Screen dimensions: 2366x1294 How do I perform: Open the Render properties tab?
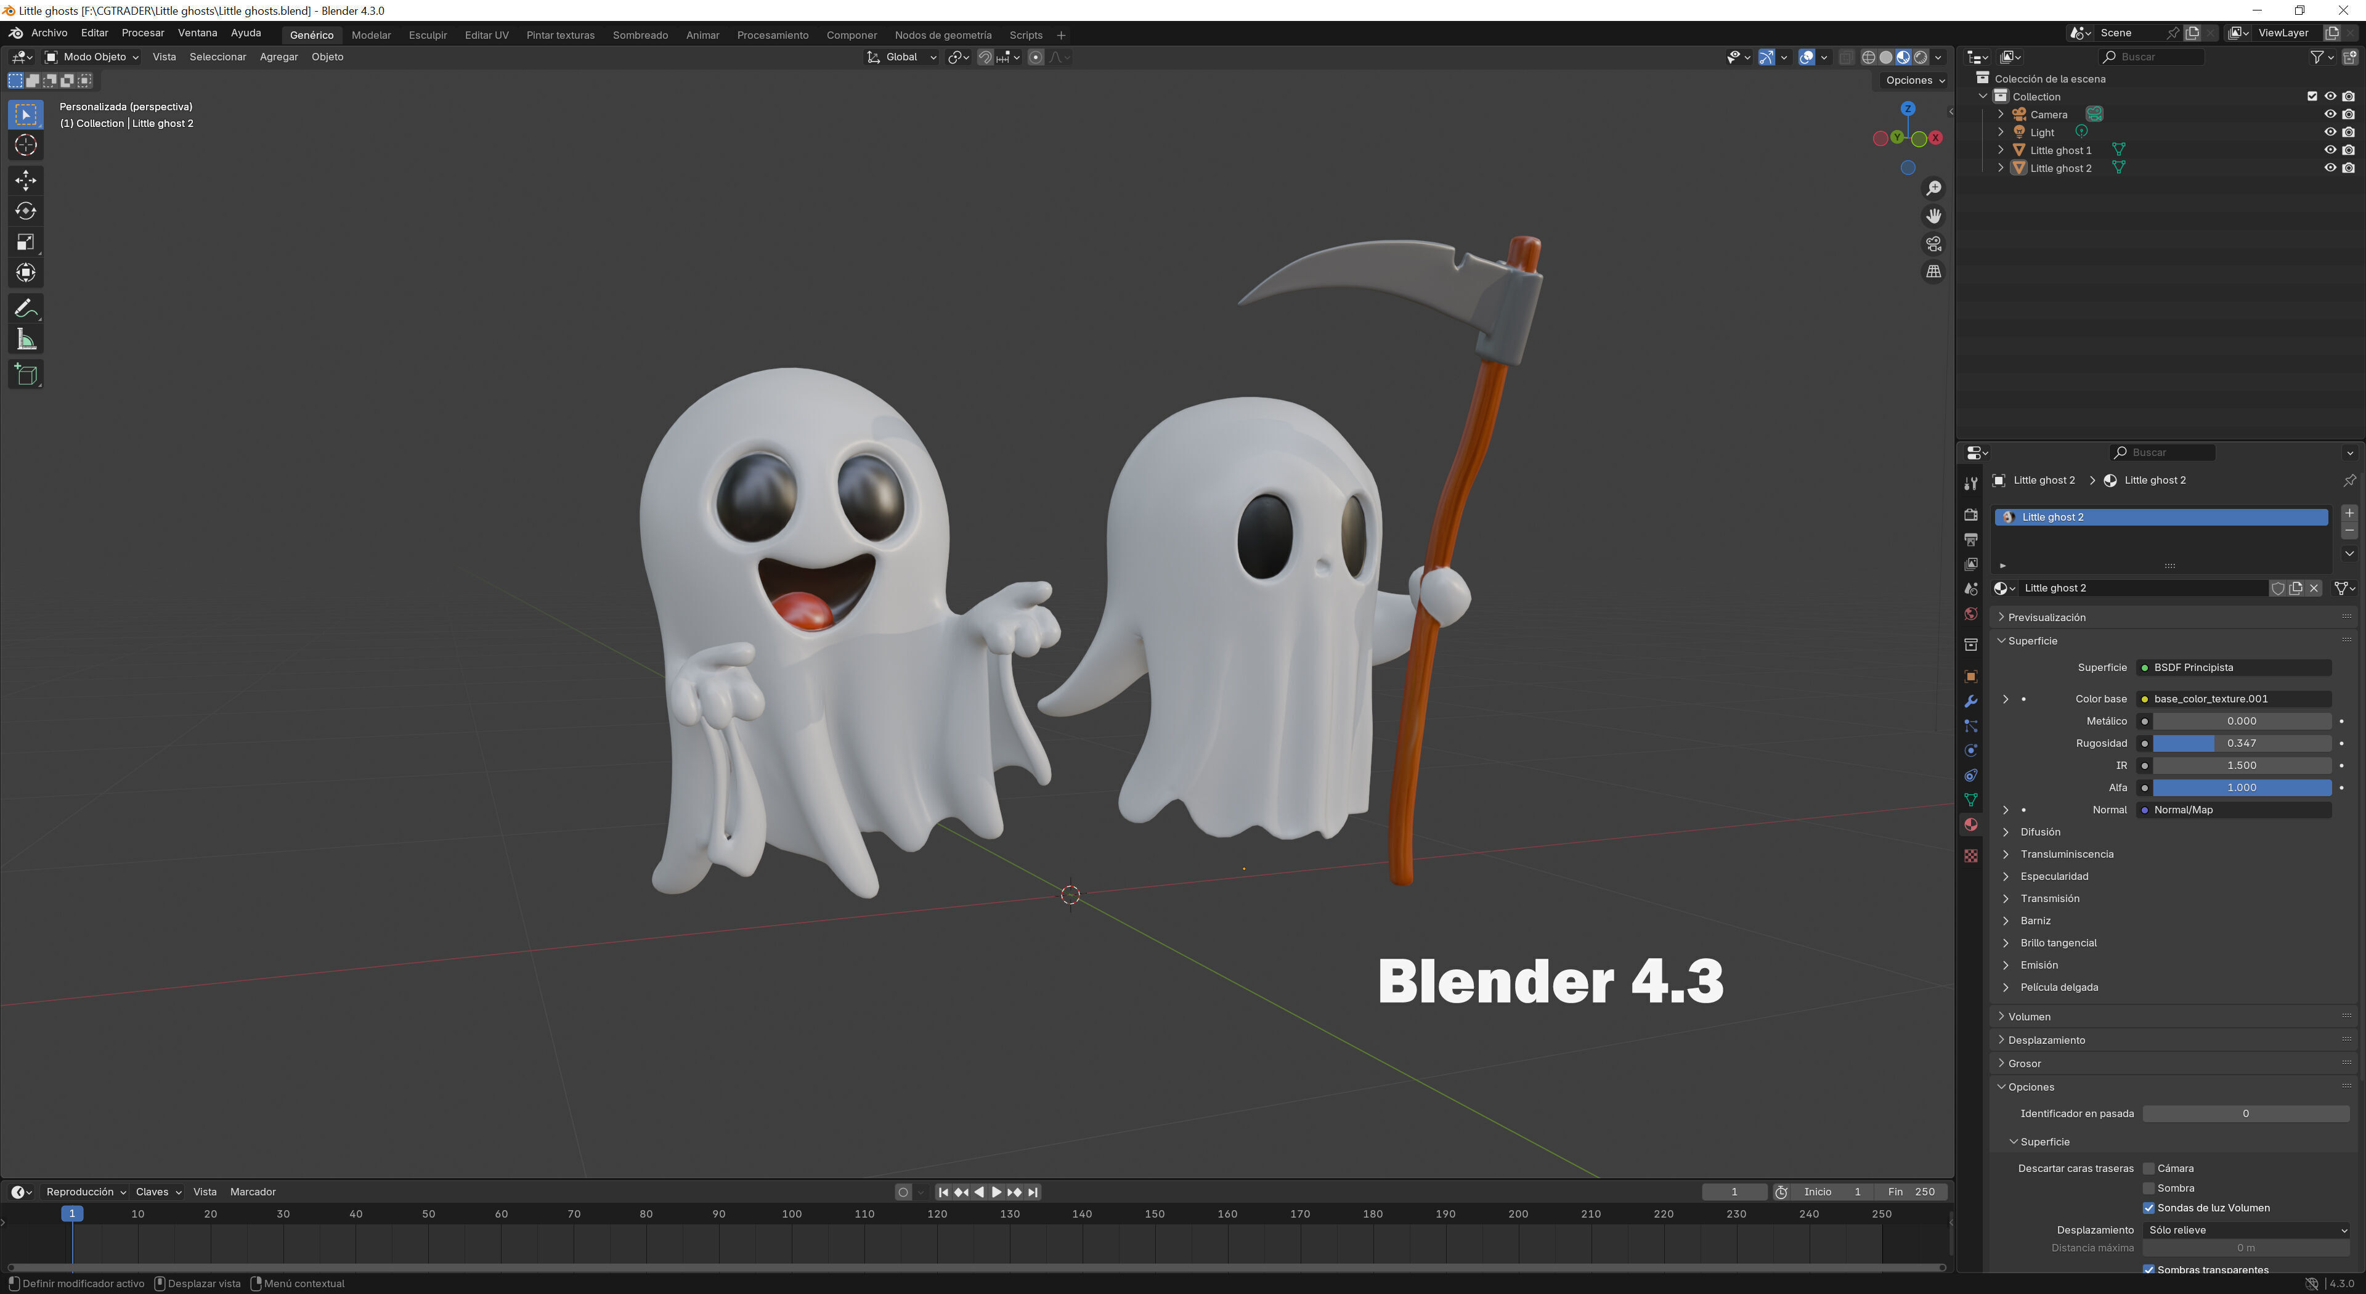(1970, 515)
